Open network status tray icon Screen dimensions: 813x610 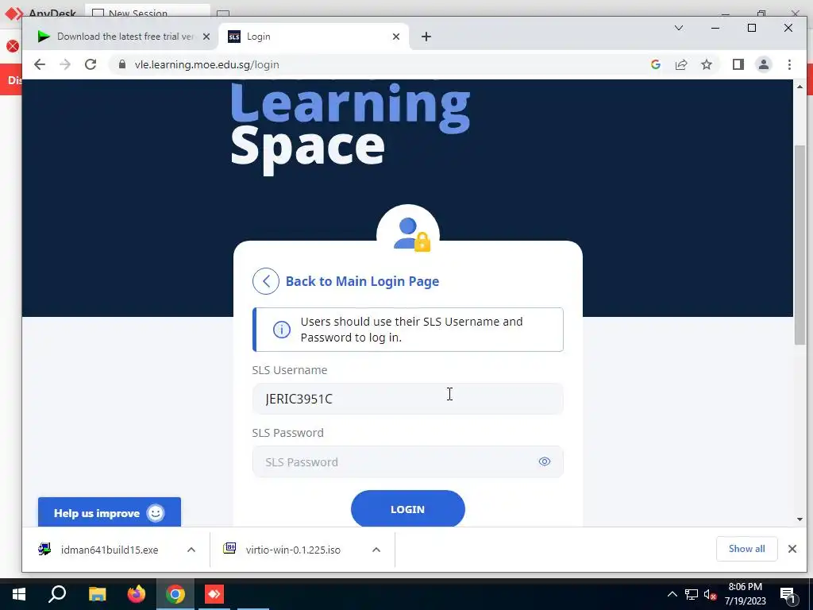[x=692, y=594]
